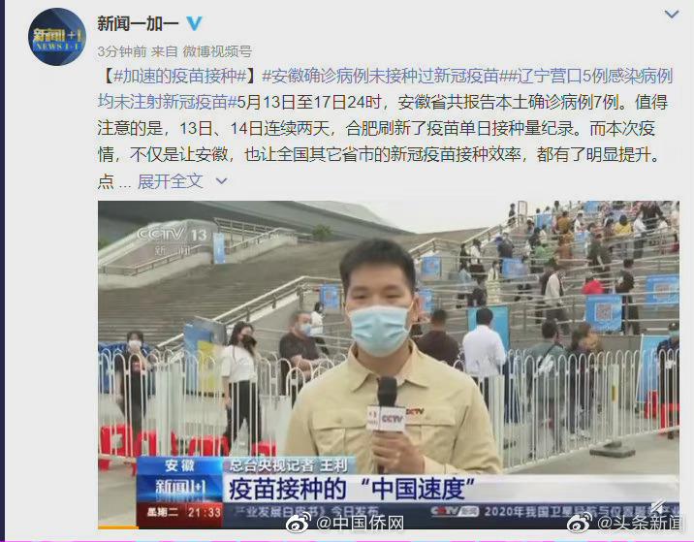Click the 疫苗接种的中国速度 headline banner

353,489
